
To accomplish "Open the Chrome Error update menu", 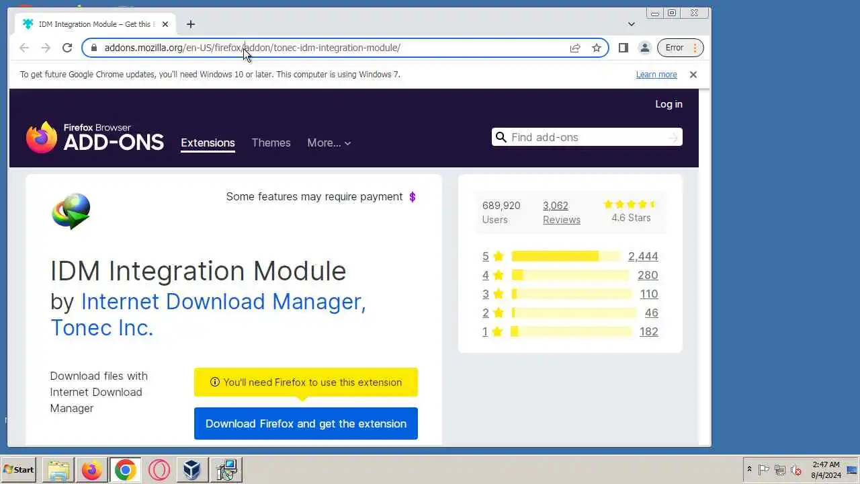I will 680,48.
